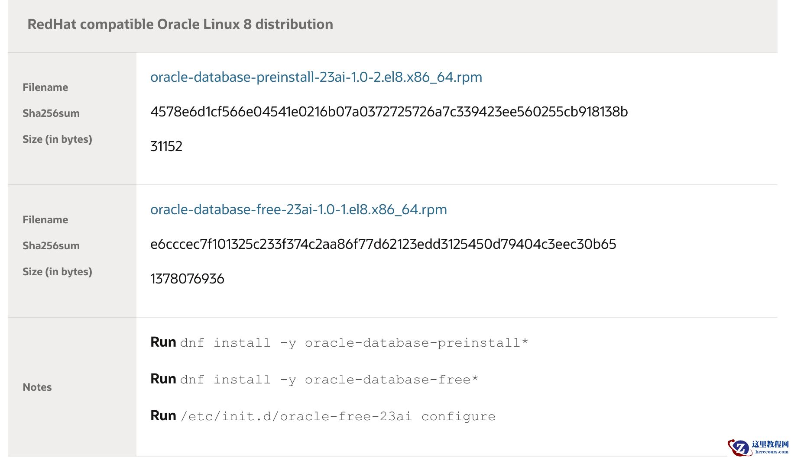791x457 pixels.
Task: Open the oracle-database-free-23ai rpm download link
Action: [298, 209]
